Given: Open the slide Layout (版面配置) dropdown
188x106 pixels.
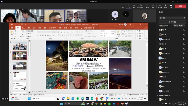Looking at the screenshot, I should click(30, 31).
